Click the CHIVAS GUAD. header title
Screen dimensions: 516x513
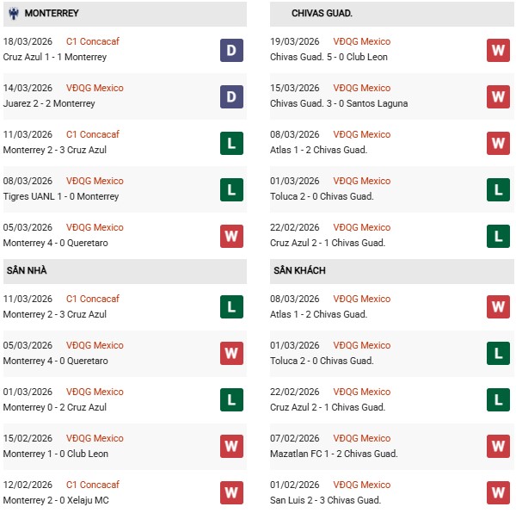pyautogui.click(x=322, y=14)
